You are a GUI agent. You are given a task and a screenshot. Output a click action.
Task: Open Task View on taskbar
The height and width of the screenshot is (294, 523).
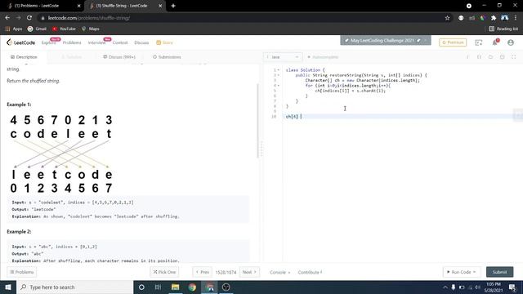[158, 287]
